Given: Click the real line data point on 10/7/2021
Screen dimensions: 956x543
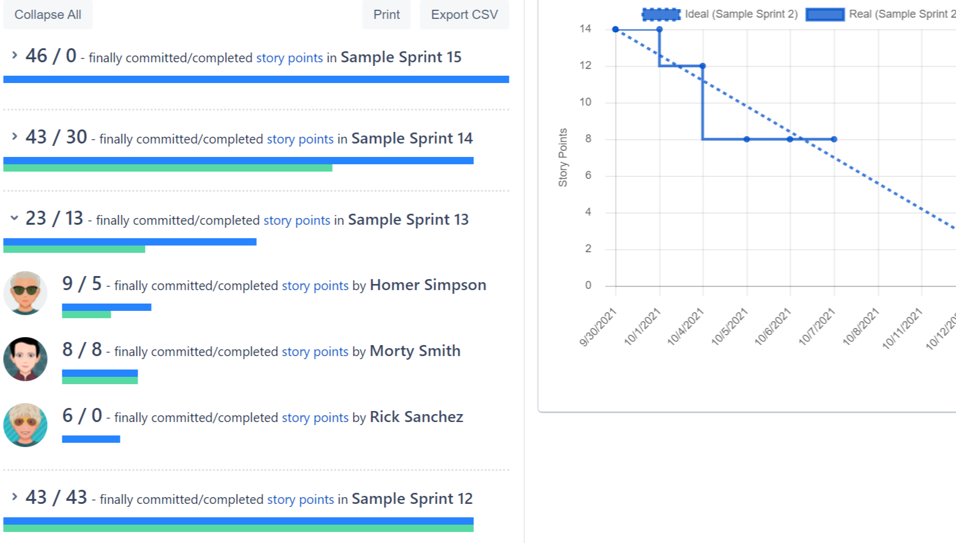Looking at the screenshot, I should tap(834, 139).
